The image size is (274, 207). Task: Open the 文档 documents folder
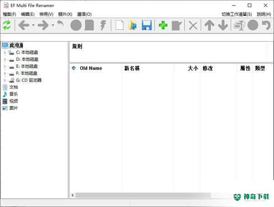[13, 87]
